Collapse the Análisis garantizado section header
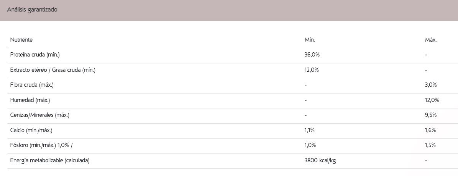This screenshot has height=176, width=458. 229,10
